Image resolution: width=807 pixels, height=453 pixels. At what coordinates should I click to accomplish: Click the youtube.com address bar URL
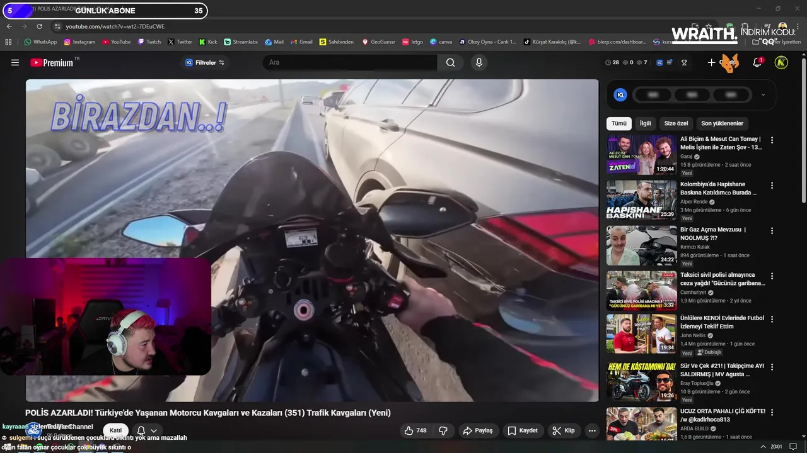[x=115, y=26]
